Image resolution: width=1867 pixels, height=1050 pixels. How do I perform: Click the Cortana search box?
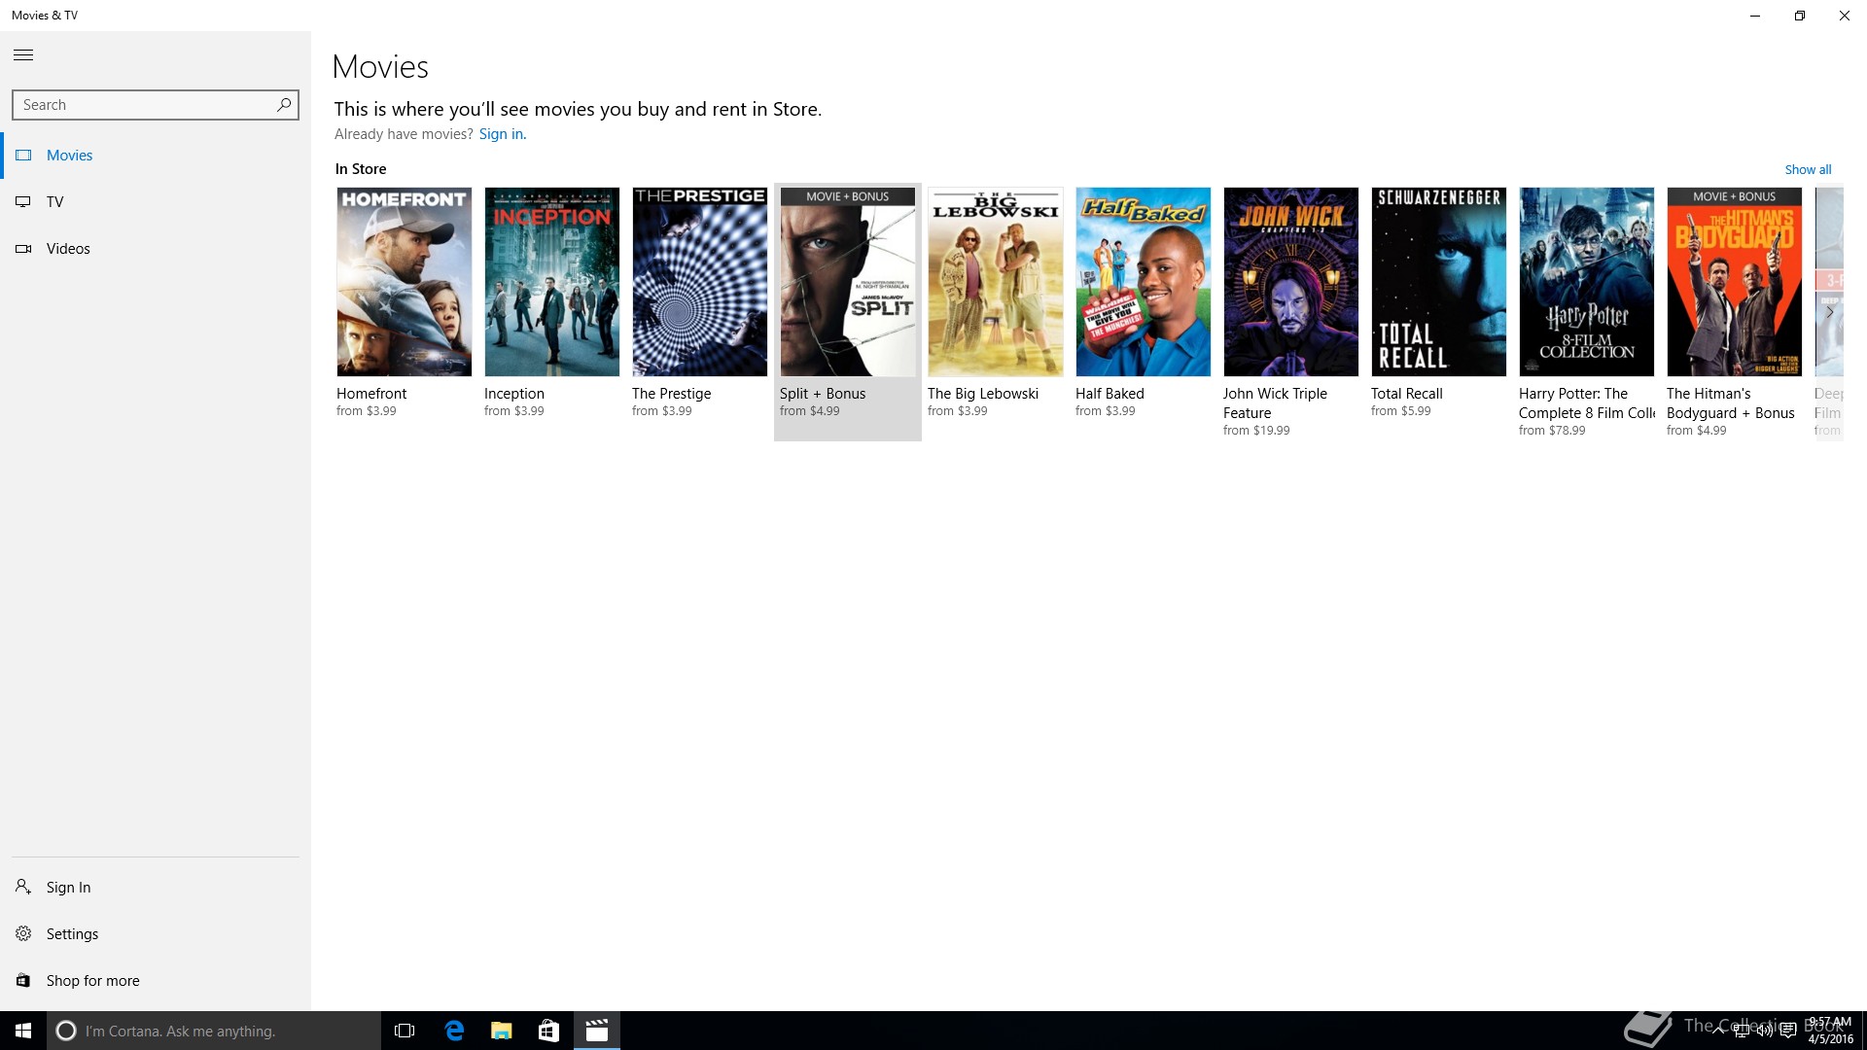[x=214, y=1031]
